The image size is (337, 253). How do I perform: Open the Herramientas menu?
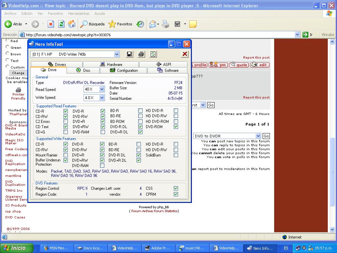tap(79, 14)
